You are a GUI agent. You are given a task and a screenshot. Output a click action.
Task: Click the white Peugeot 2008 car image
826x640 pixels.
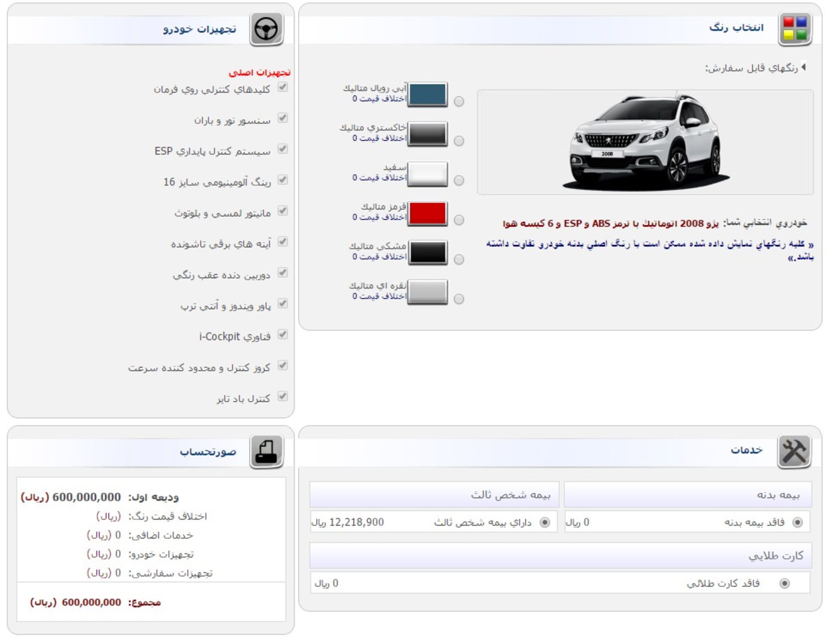[645, 142]
